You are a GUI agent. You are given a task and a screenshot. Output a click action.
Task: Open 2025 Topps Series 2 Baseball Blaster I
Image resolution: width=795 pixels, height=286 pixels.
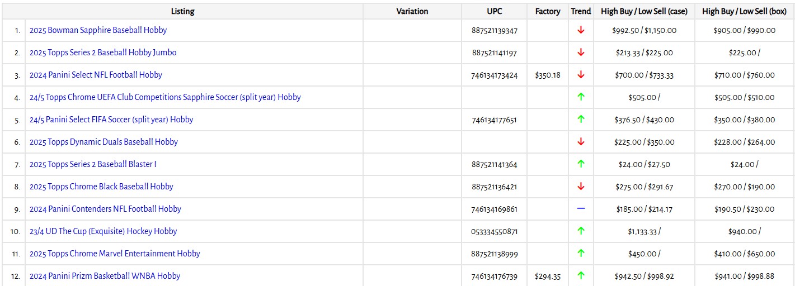93,164
